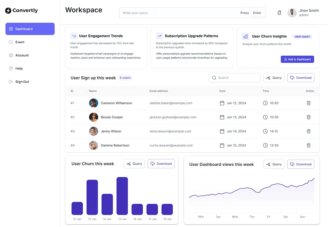Image resolution: width=328 pixels, height=227 pixels.
Task: Go to Event in the sidebar
Action: 20,42
